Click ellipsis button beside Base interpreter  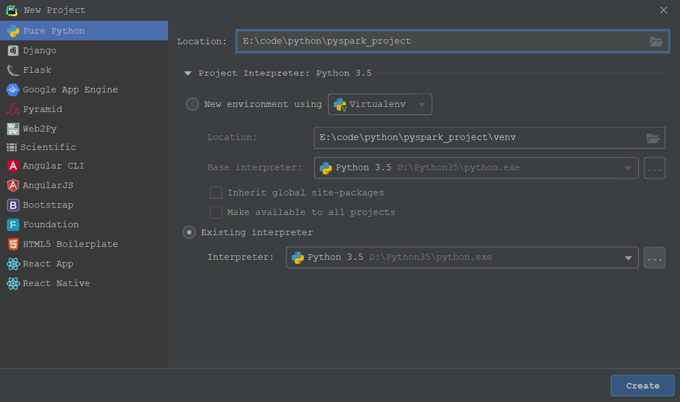point(654,168)
